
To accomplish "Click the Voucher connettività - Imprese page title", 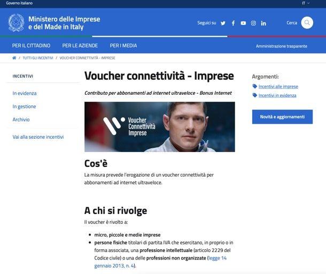I will pos(159,76).
